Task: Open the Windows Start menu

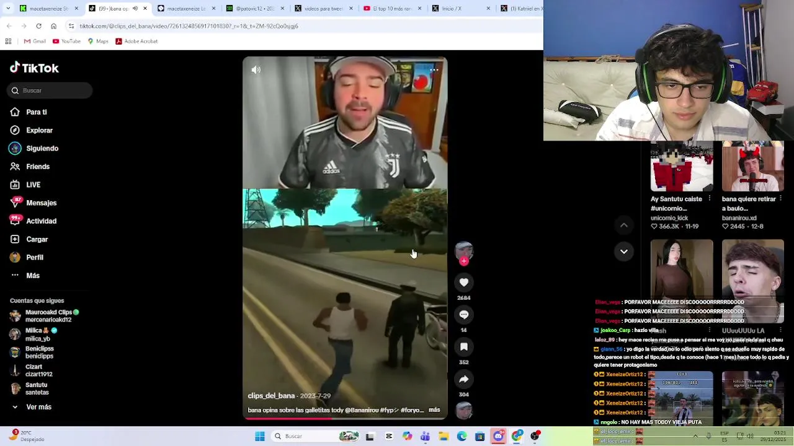Action: click(260, 437)
